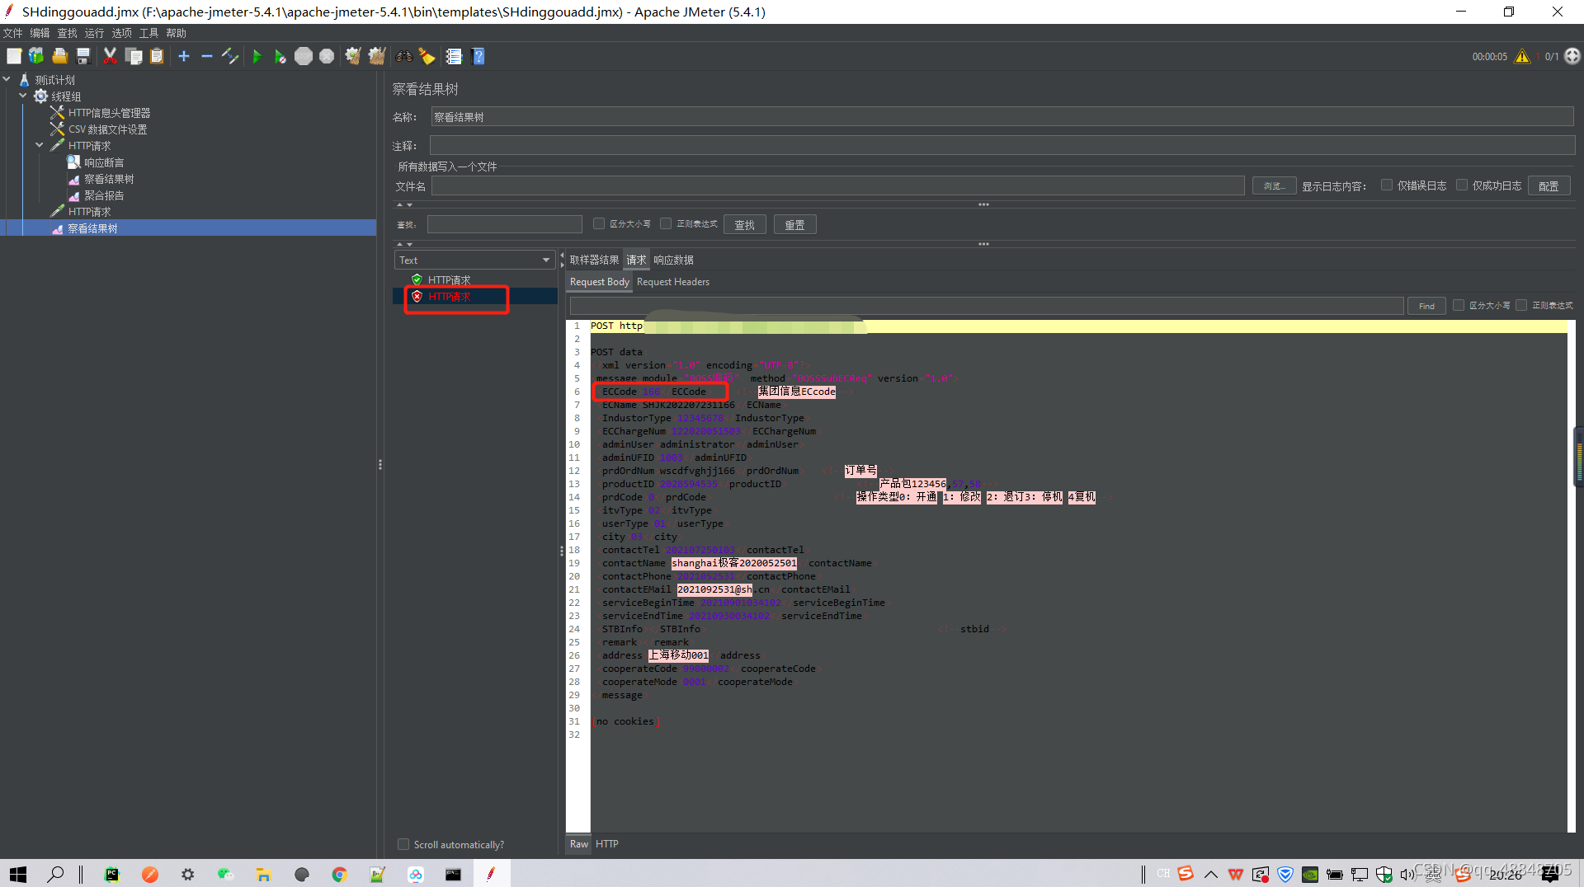Collapse the 测试计划 tree node
The width and height of the screenshot is (1584, 887).
point(7,79)
